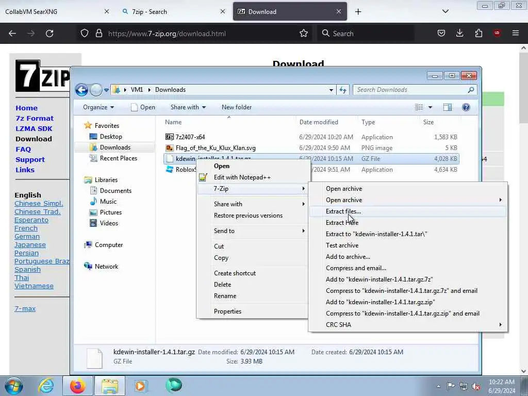Viewport: 528px width, 396px height.
Task: Click the Firefox taskbar icon
Action: pos(77,386)
